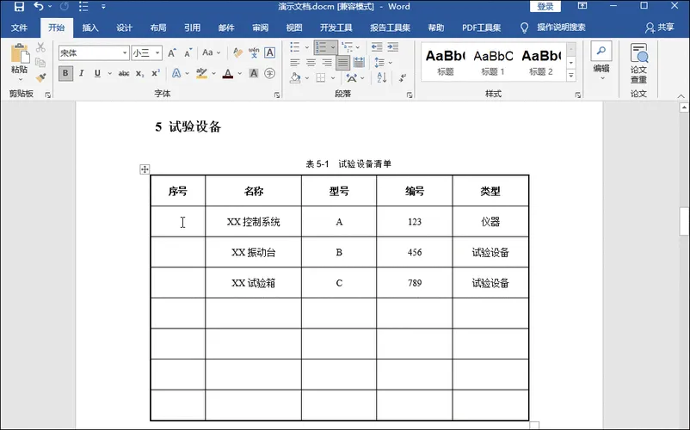Click the Paste clipboard icon

(x=20, y=53)
